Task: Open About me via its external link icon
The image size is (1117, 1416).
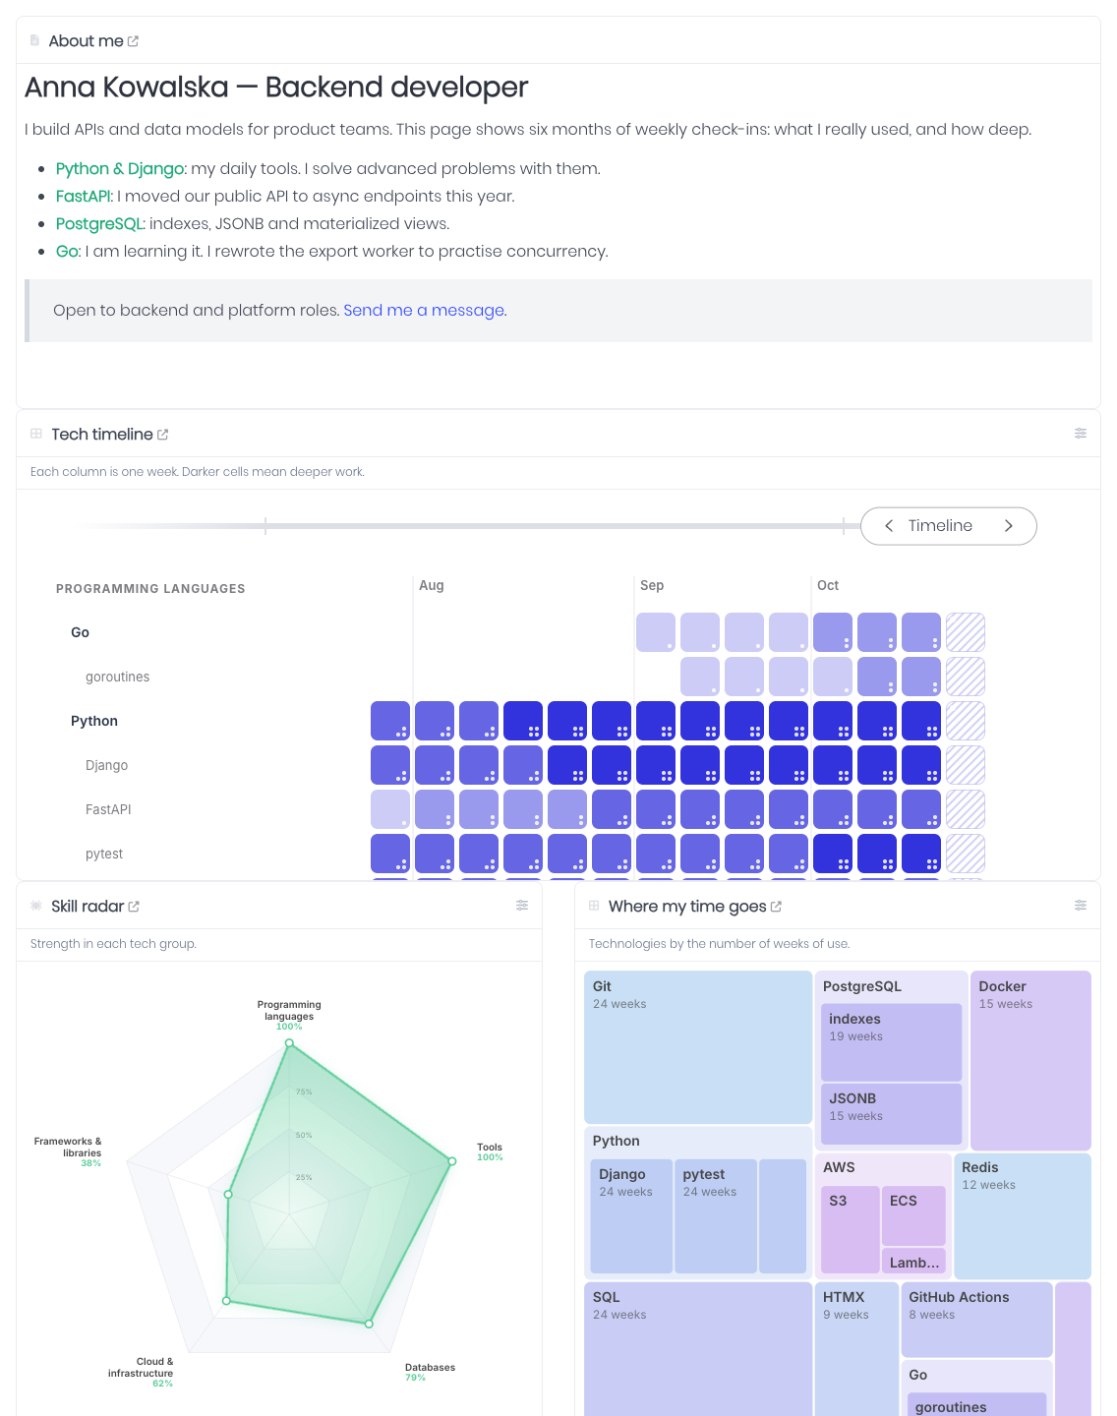Action: 133,41
